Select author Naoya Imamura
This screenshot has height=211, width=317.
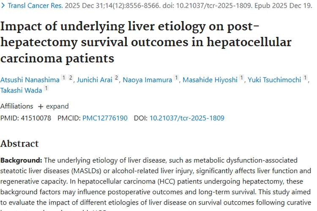coord(148,79)
